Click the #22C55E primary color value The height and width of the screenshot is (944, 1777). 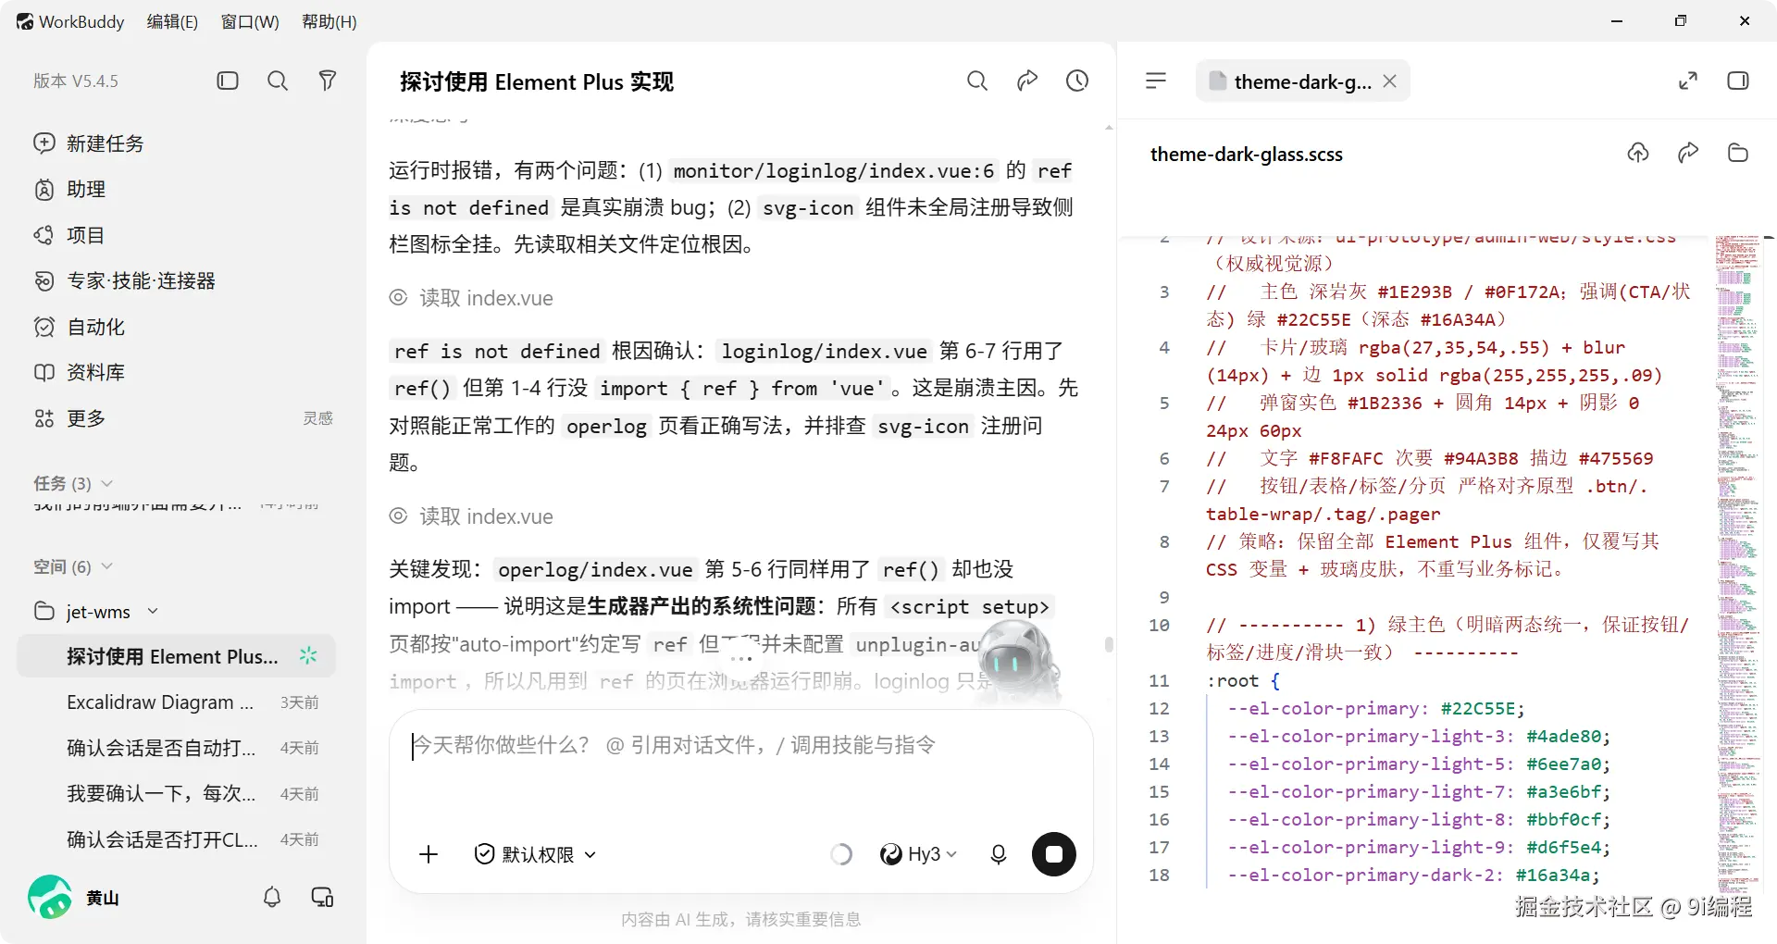1478,709
